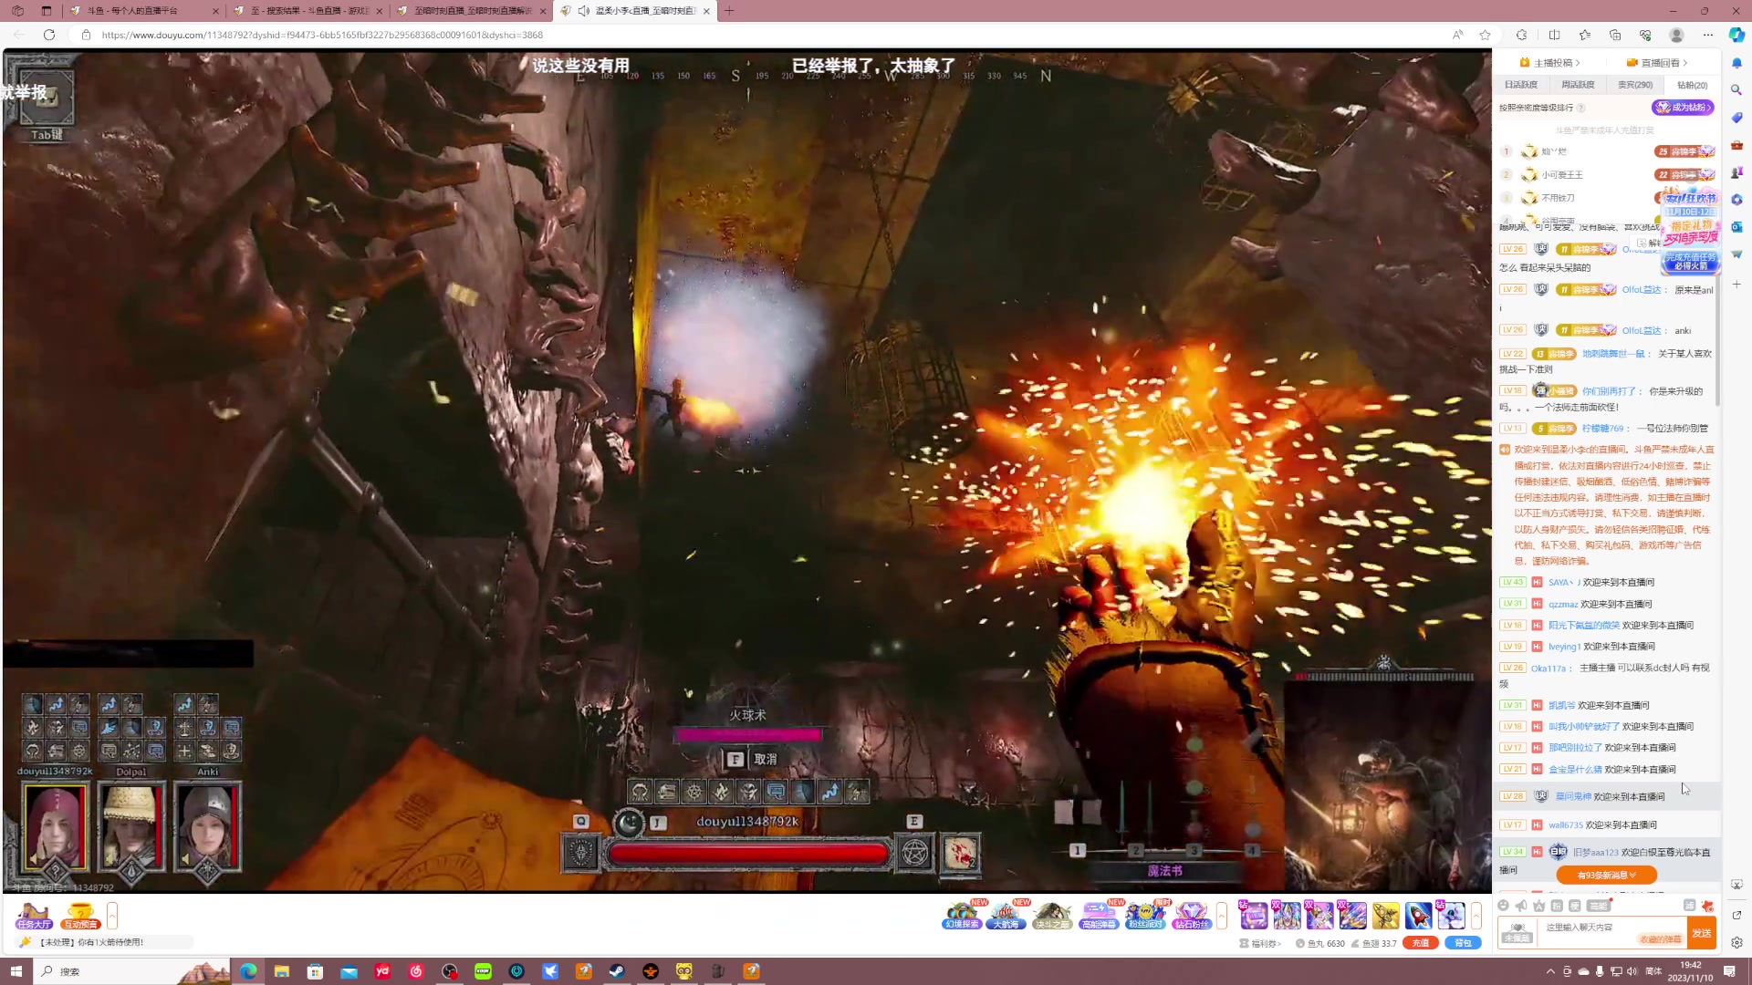Open emoji picker in chat toolbar

pyautogui.click(x=1503, y=906)
